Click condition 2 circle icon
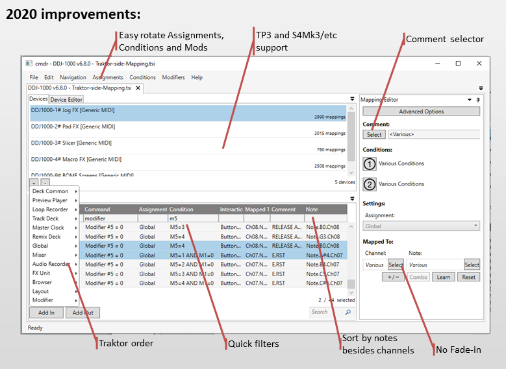Viewport: 506px width, 369px height. coord(370,184)
